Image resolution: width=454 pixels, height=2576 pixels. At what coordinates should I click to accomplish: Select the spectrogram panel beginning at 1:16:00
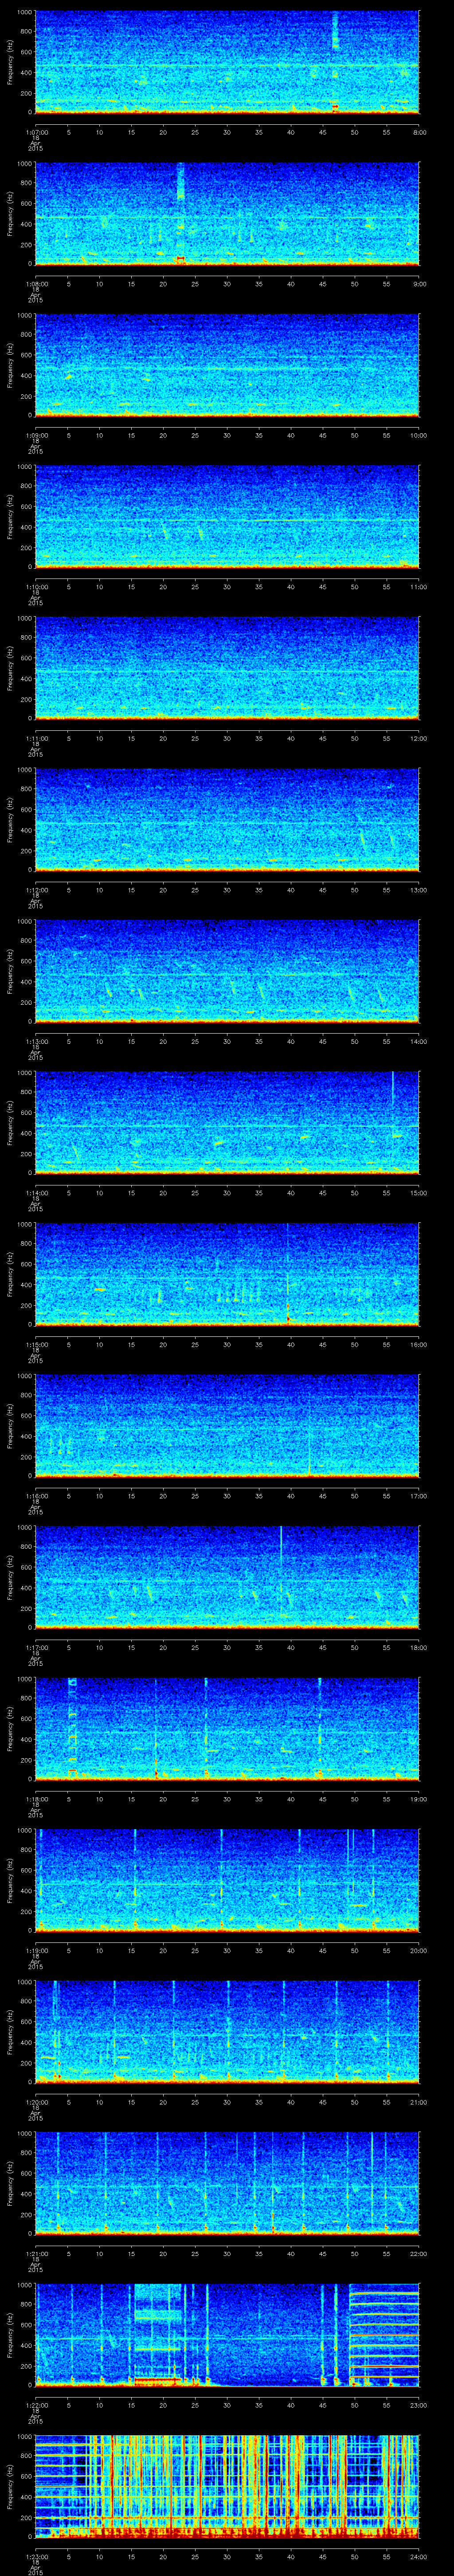(x=227, y=1426)
